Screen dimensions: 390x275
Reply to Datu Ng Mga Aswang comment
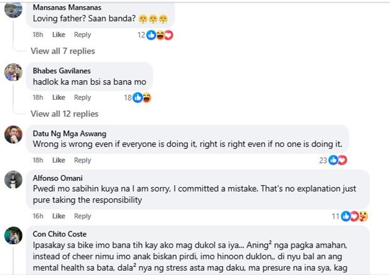[x=82, y=160]
